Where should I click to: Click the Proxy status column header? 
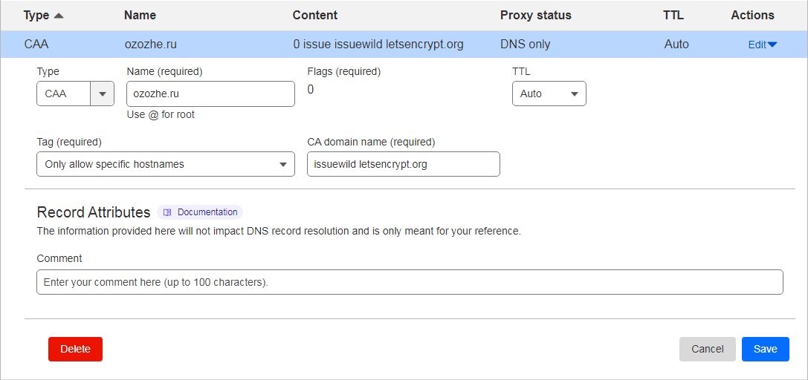(535, 15)
